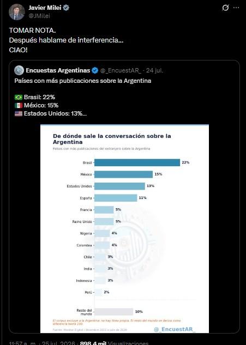The image size is (246, 345).
Task: Click Javier Milei's verified badge
Action: (66, 8)
